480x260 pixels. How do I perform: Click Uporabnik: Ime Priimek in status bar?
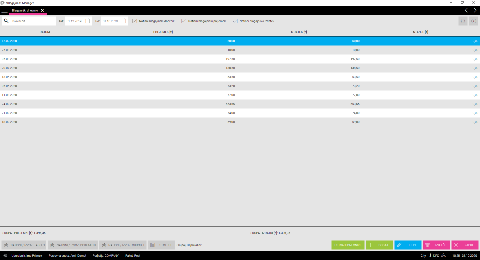click(27, 256)
